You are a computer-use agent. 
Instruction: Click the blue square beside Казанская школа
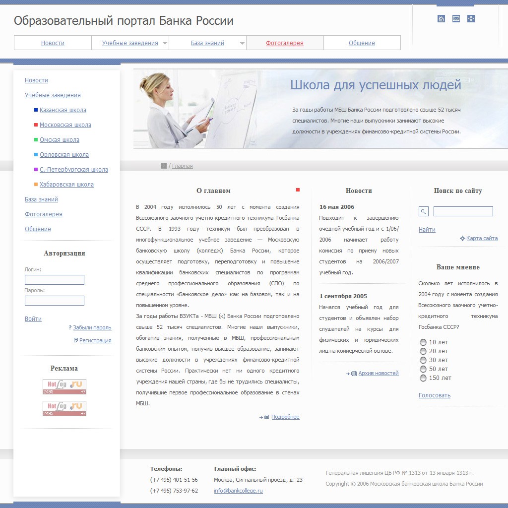(x=36, y=110)
